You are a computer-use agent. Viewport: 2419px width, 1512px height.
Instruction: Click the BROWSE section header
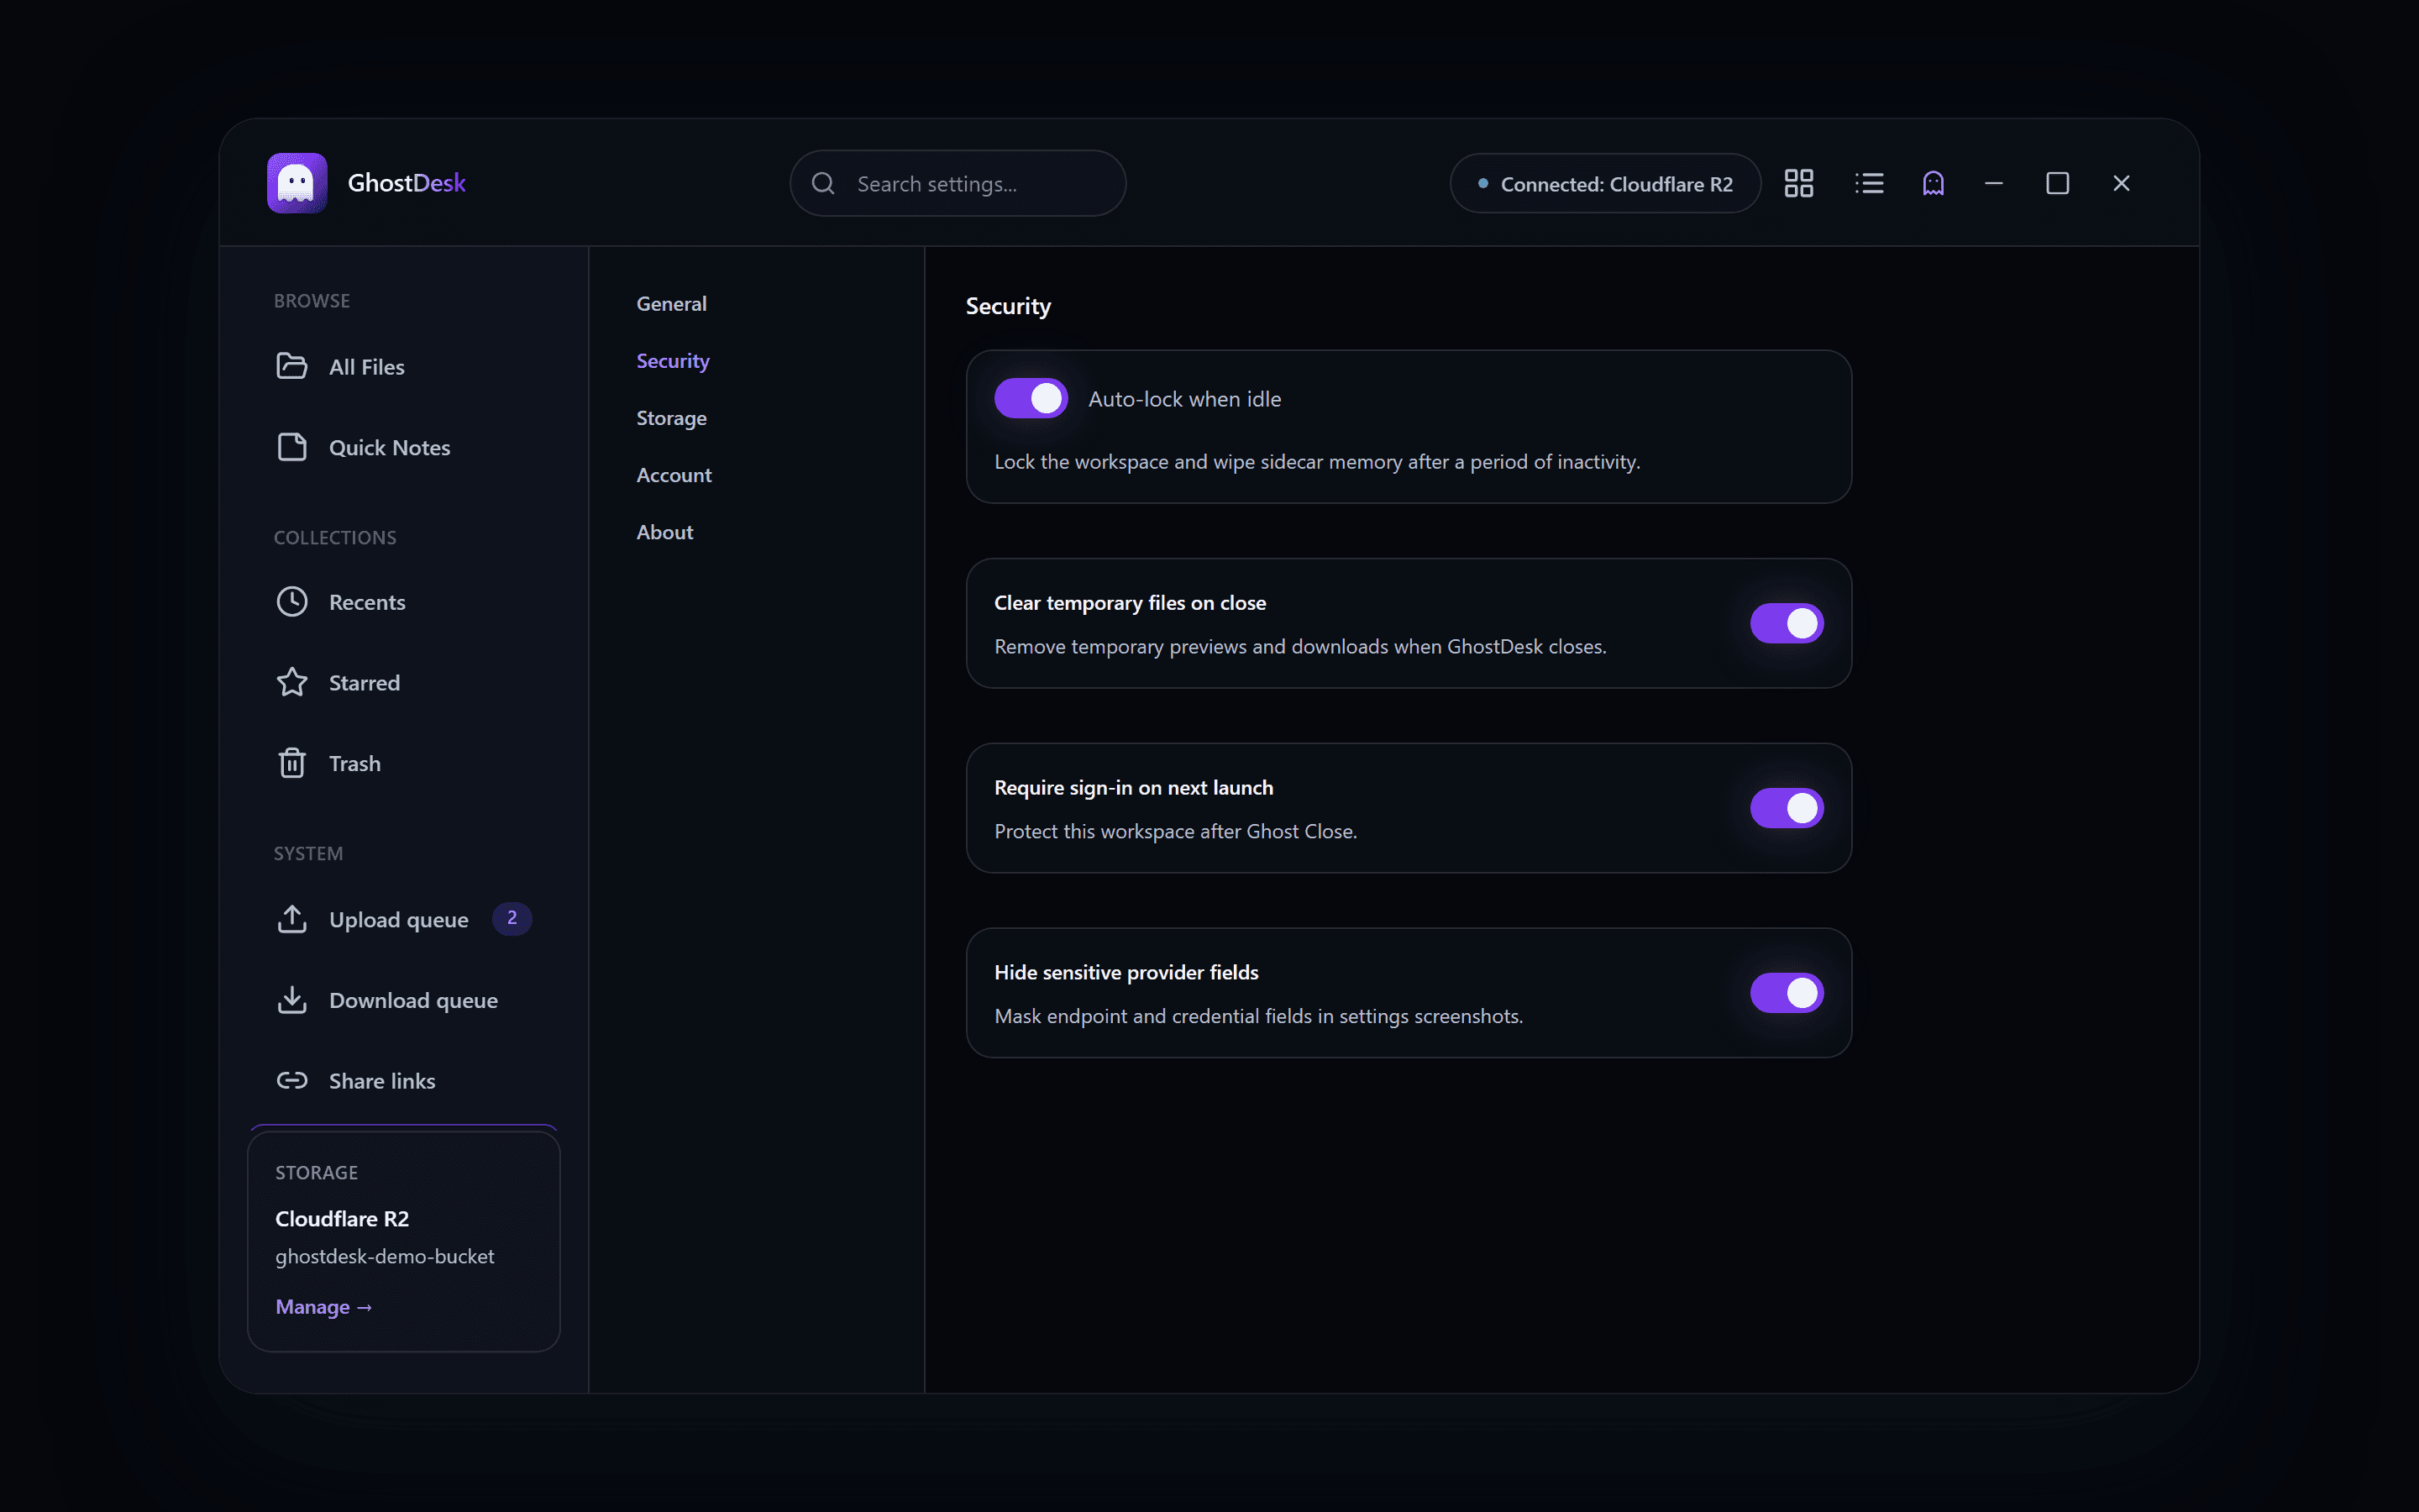tap(312, 301)
